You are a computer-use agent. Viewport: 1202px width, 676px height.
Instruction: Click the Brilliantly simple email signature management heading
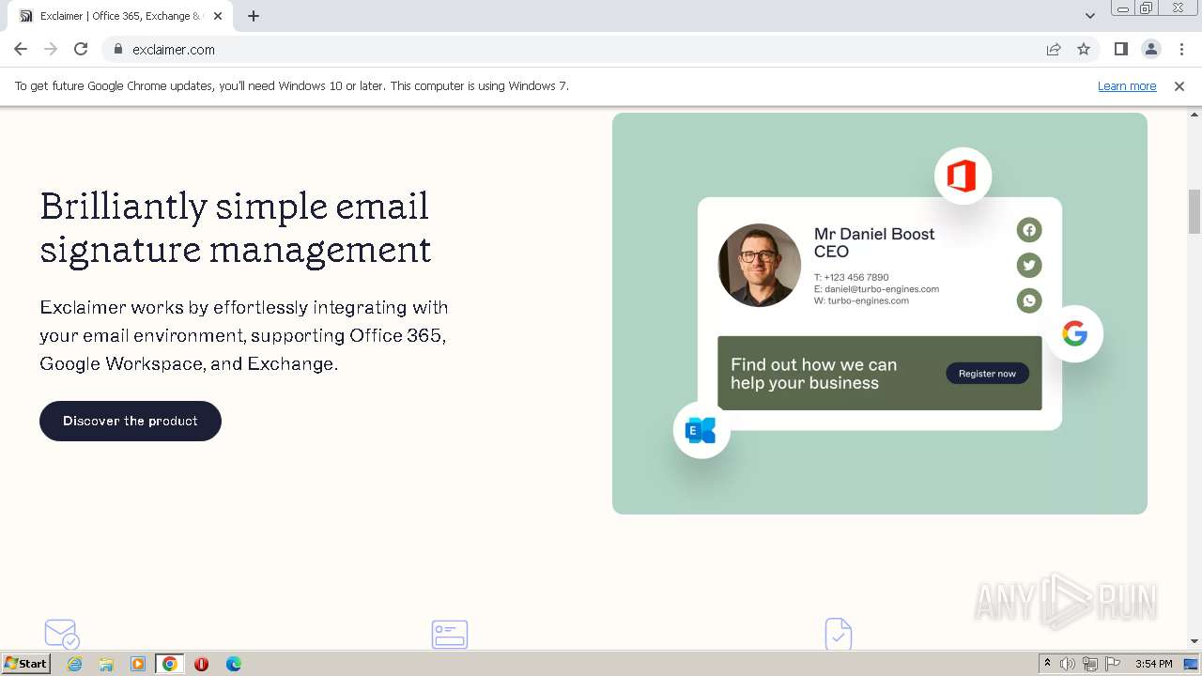tap(236, 227)
